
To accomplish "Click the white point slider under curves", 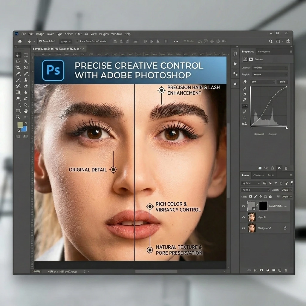I will pyautogui.click(x=287, y=128).
